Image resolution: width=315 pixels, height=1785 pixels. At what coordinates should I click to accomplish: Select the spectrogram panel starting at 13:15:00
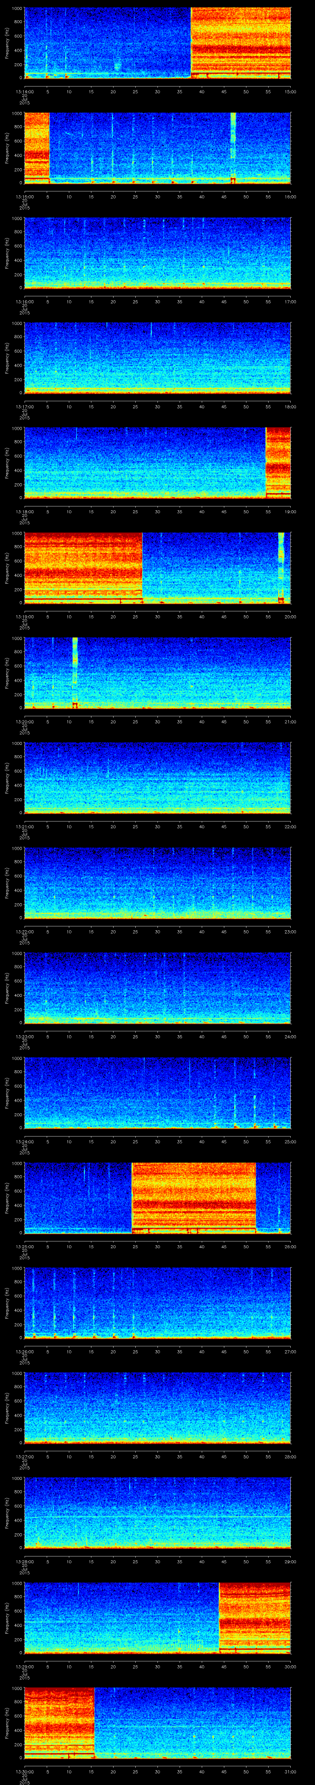pos(157,148)
